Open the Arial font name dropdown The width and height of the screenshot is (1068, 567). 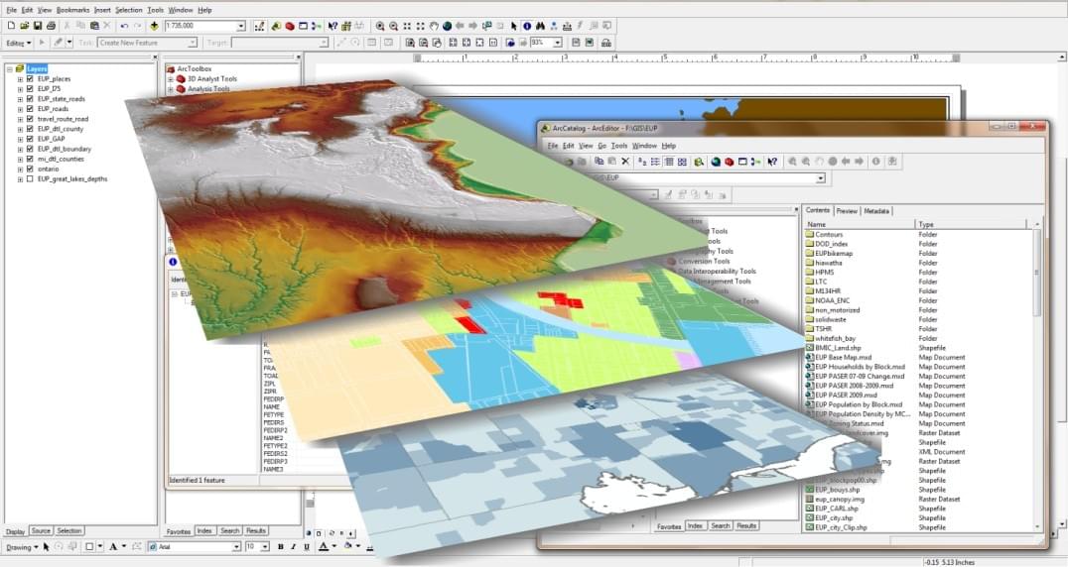pyautogui.click(x=236, y=546)
